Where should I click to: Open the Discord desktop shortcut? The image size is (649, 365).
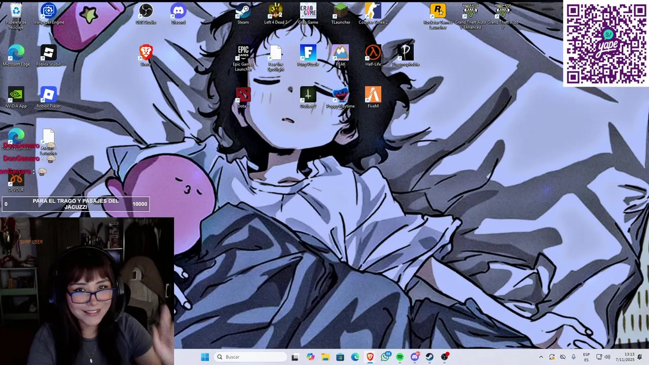178,14
